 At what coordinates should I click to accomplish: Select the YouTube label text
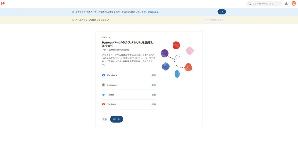[111, 104]
